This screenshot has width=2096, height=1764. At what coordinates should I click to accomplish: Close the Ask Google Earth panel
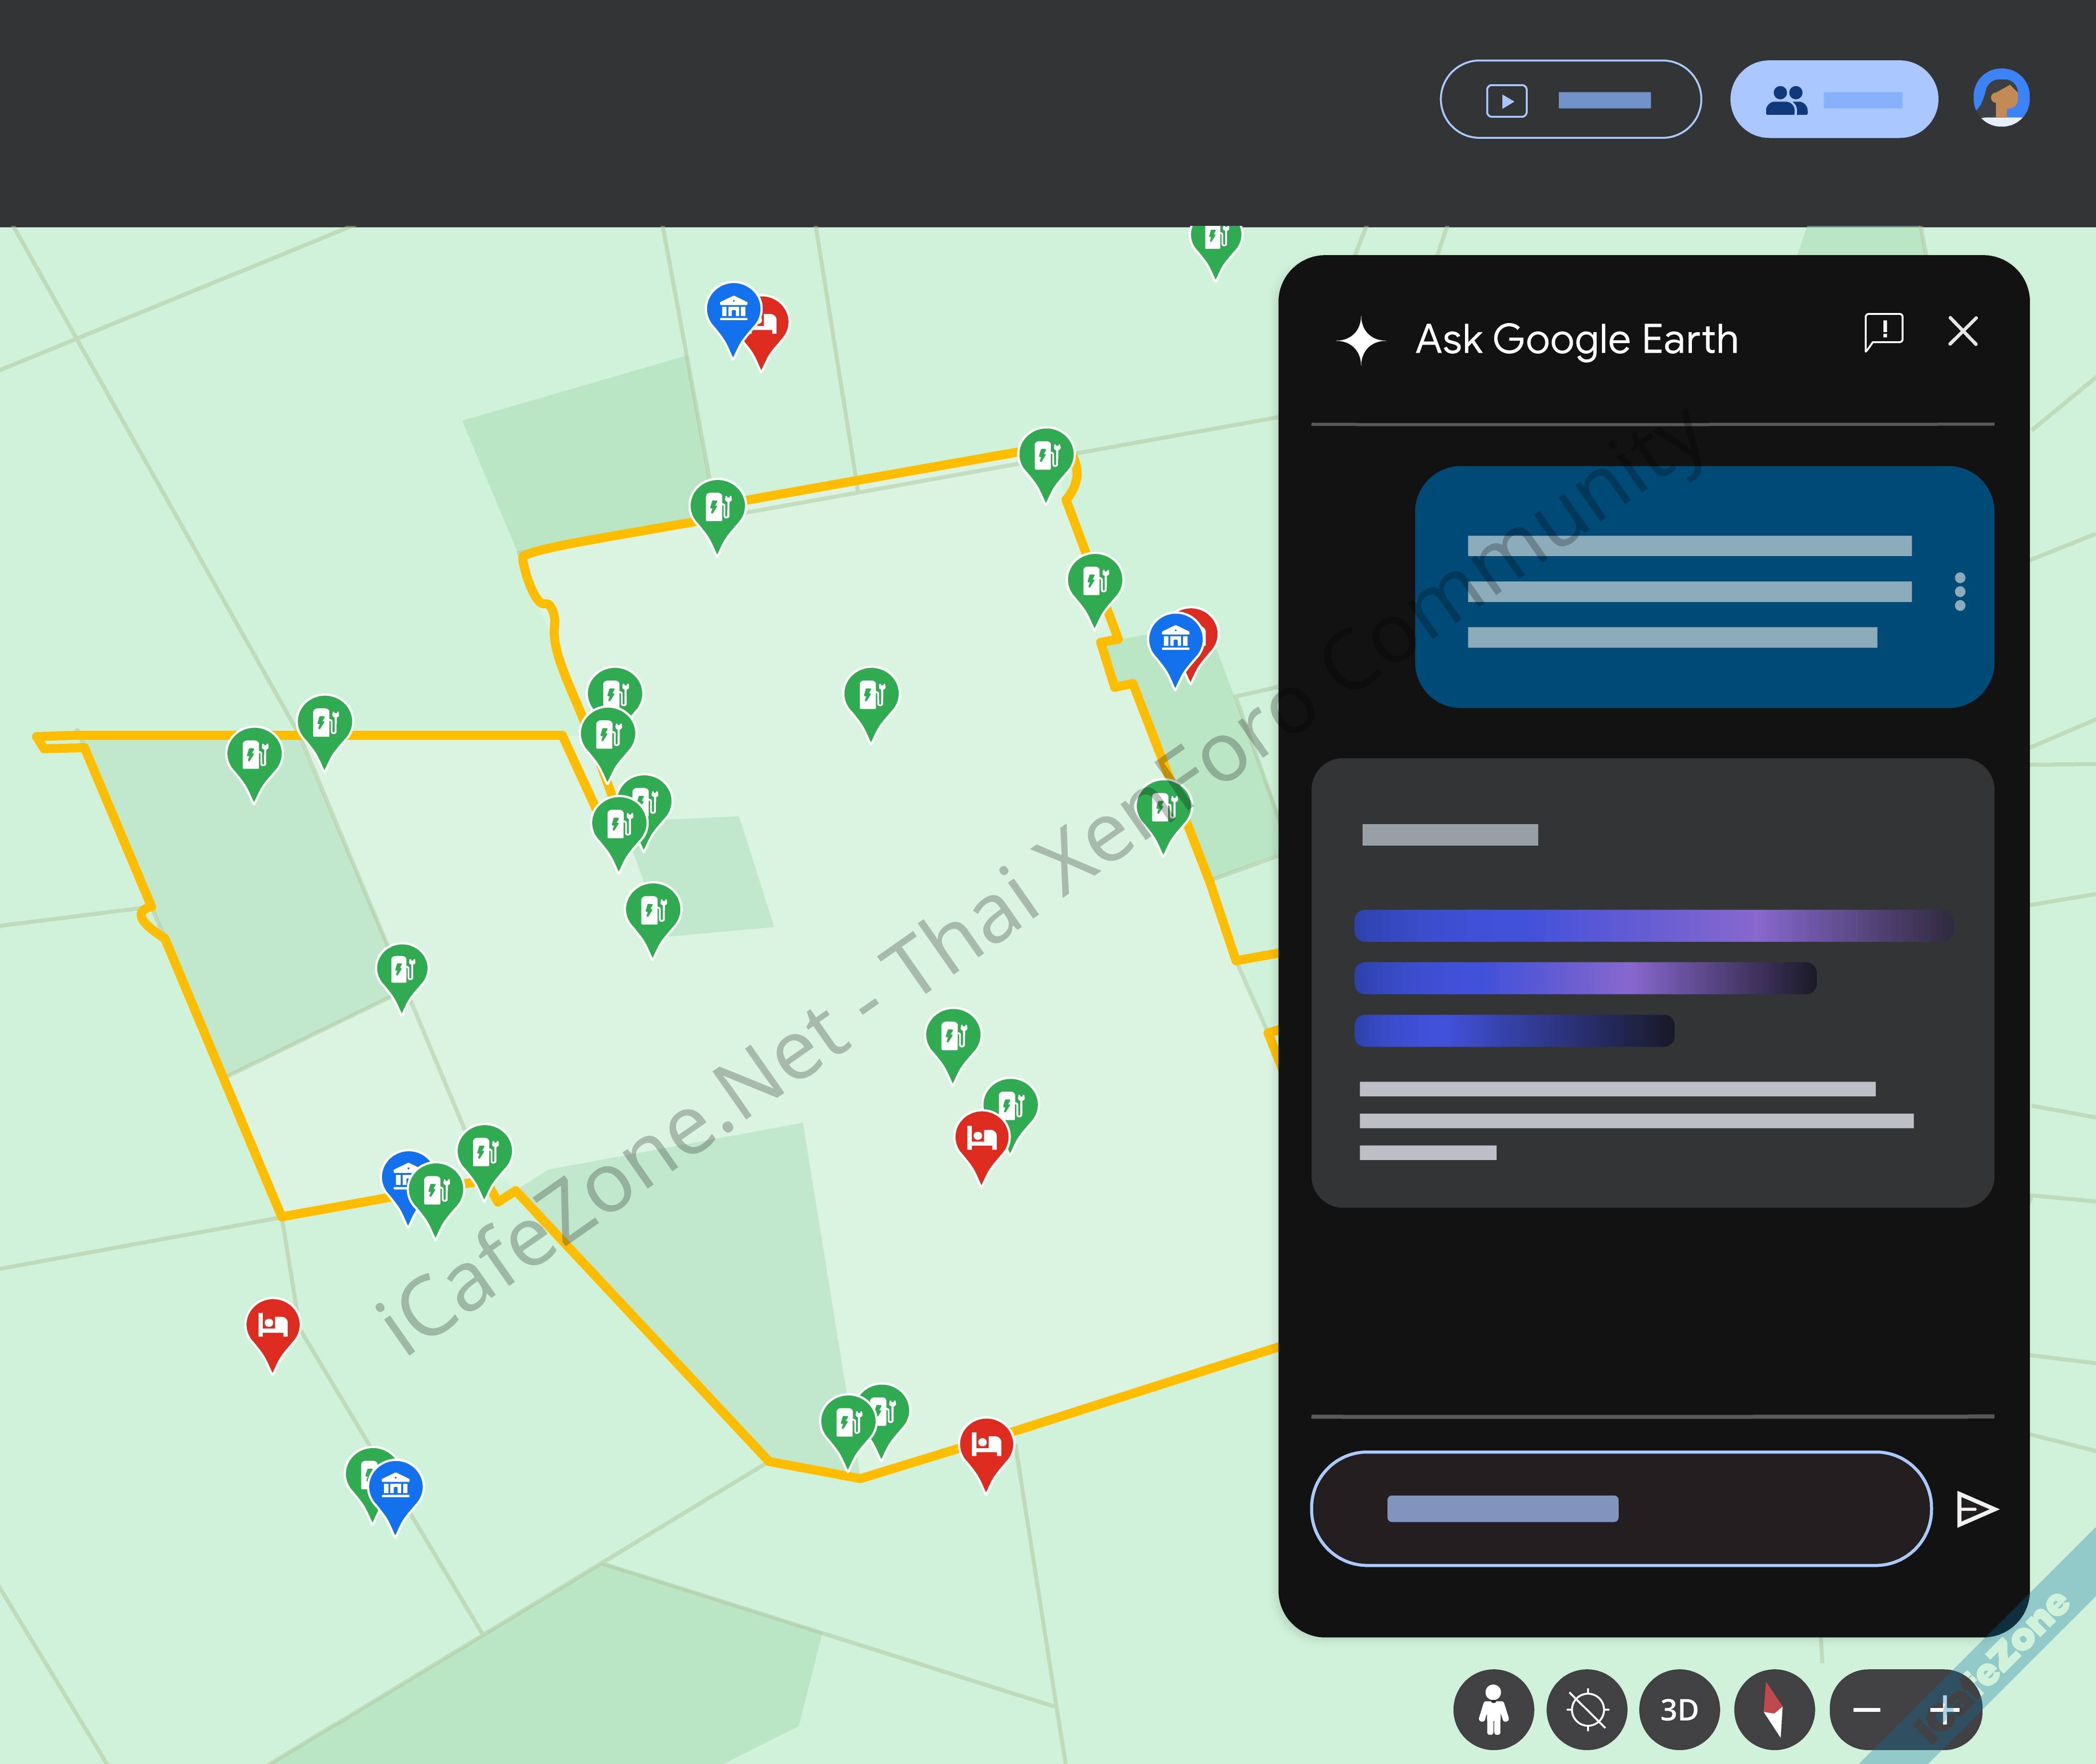[1963, 332]
